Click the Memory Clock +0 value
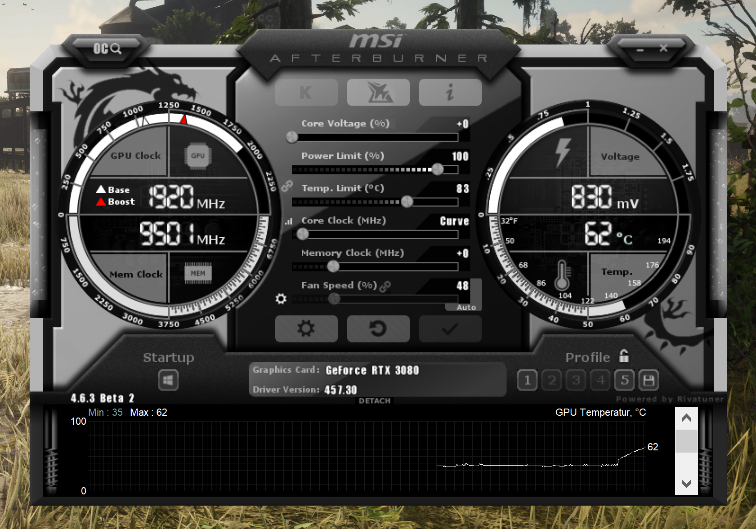The image size is (756, 529). 463,253
